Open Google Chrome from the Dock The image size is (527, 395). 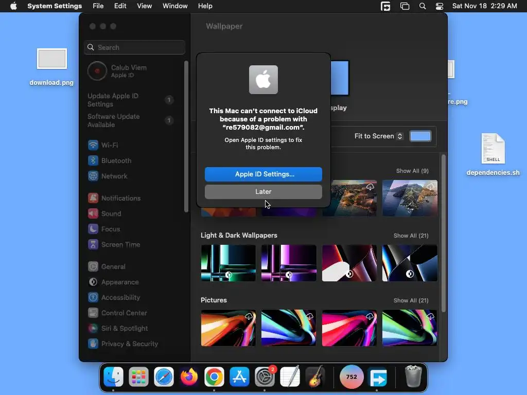pos(214,376)
